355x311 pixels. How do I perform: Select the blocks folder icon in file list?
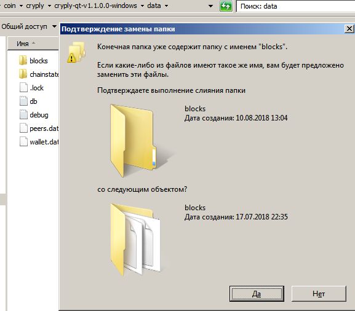coord(23,61)
